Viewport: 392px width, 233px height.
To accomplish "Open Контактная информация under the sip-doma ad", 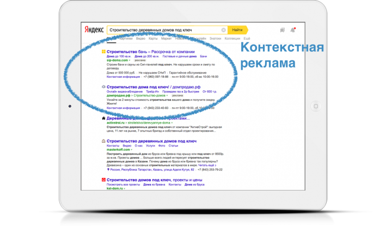I will [x=123, y=77].
